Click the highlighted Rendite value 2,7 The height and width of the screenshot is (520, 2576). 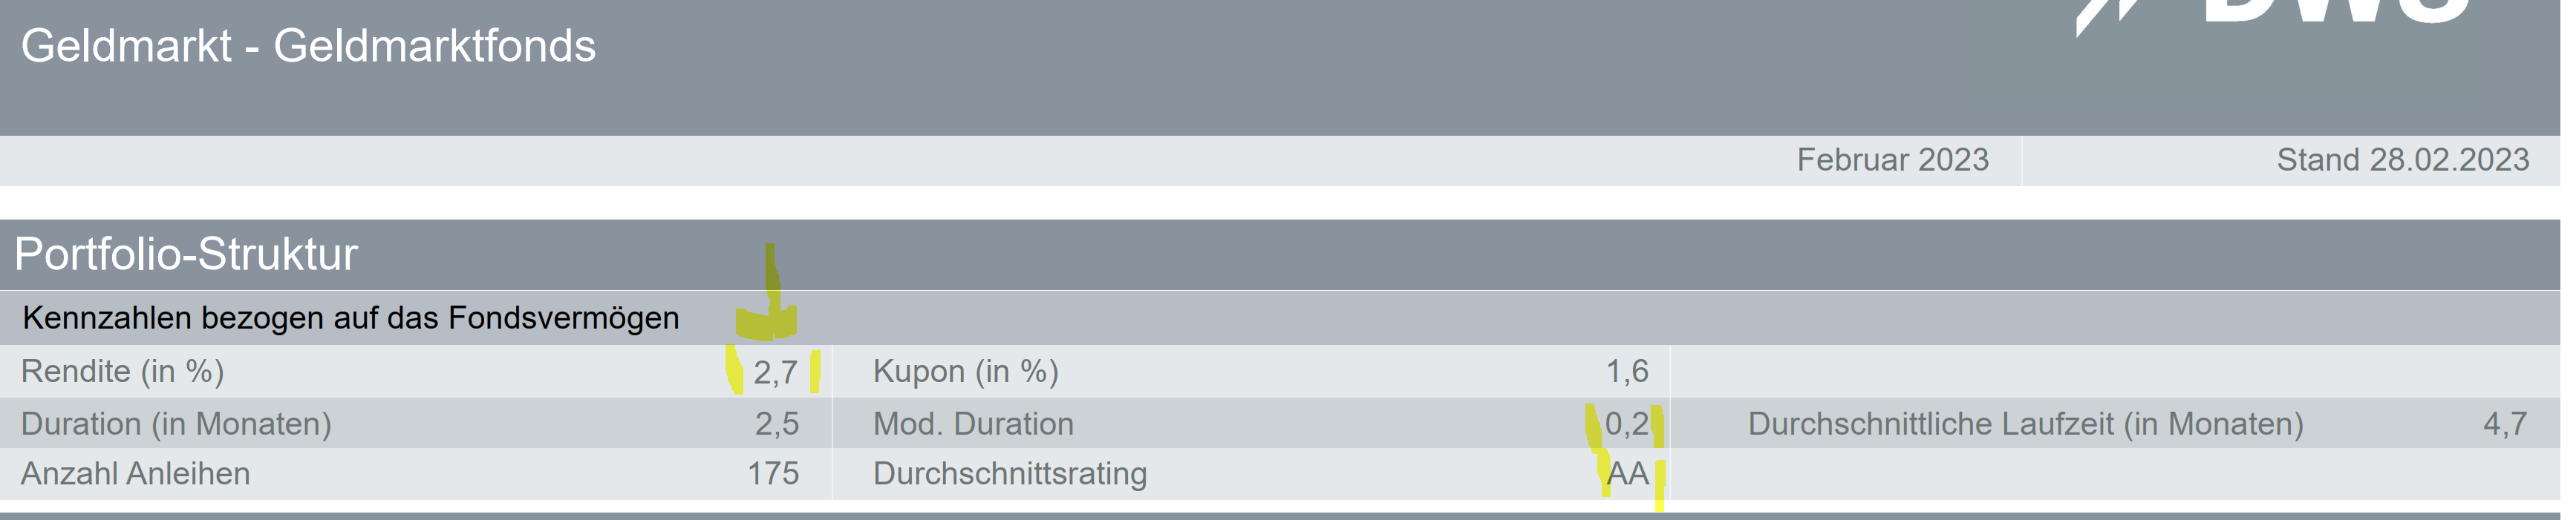tap(775, 372)
